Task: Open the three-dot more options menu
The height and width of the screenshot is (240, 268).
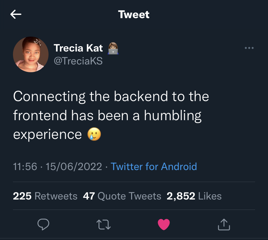Action: (249, 48)
